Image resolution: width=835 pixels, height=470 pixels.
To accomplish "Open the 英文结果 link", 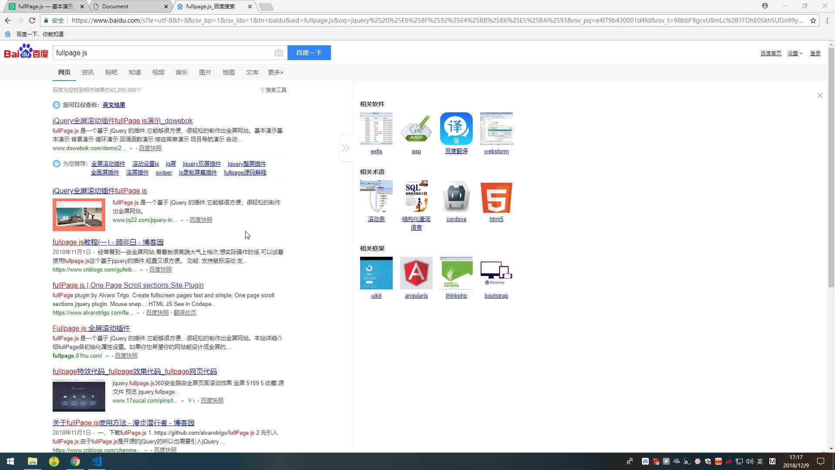I will click(114, 105).
